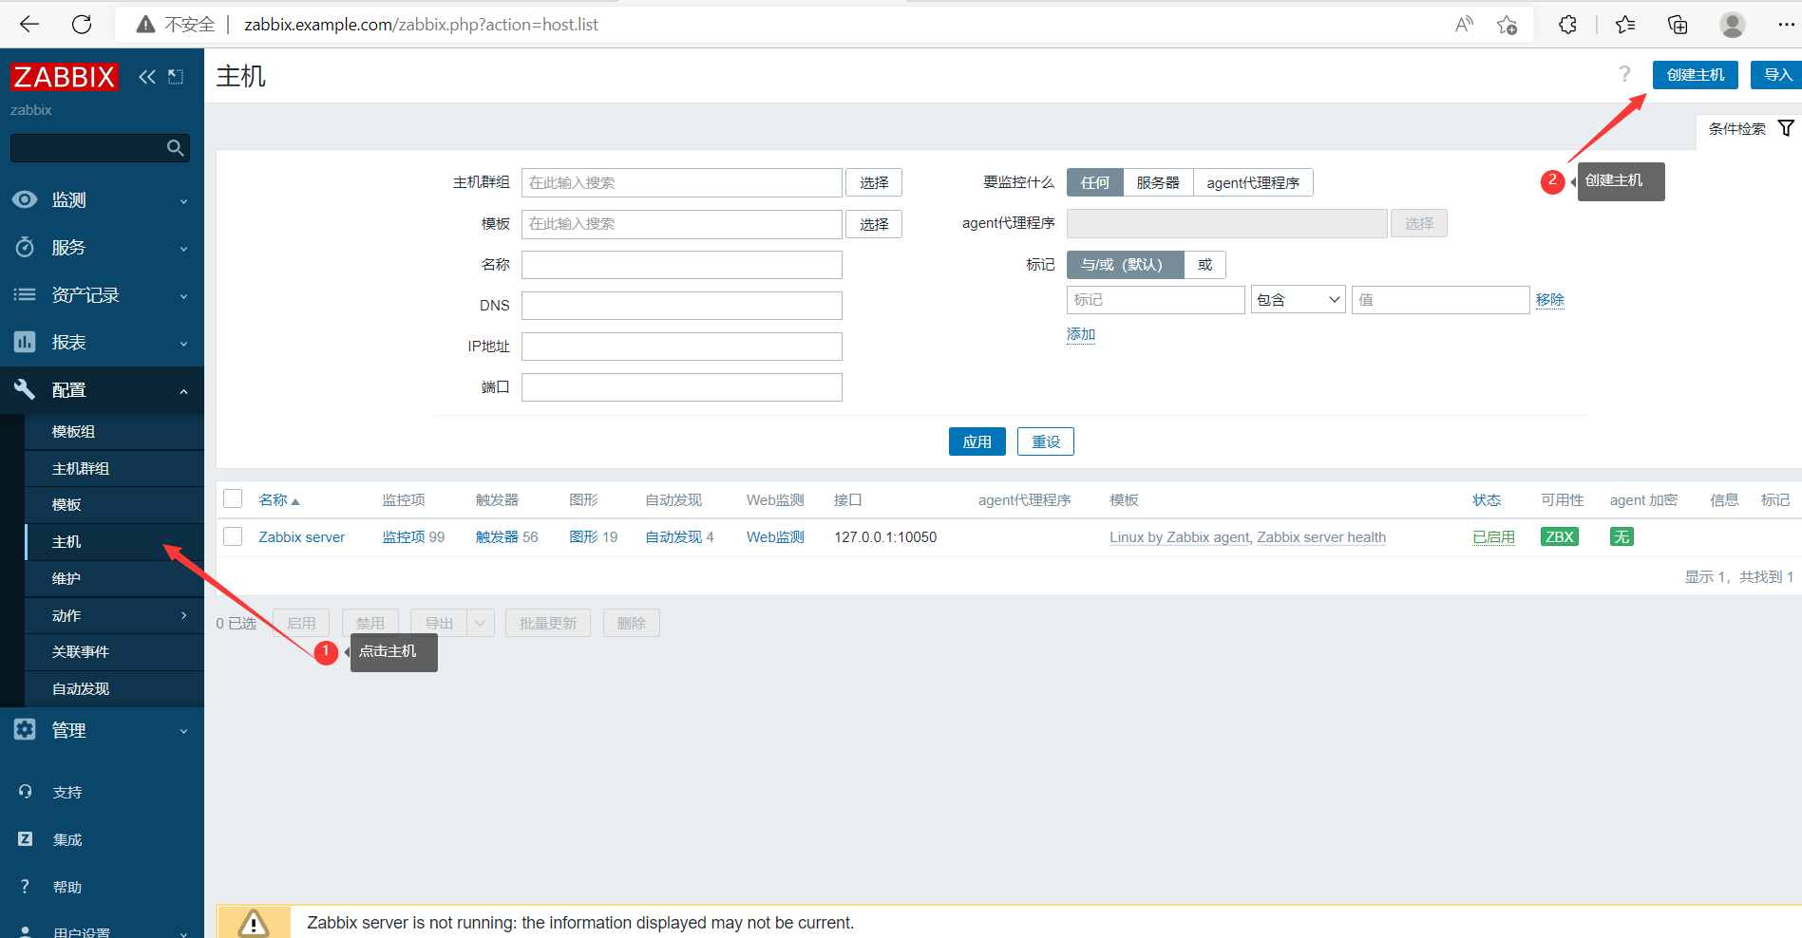Select 任何 monitoring option
Image resolution: width=1802 pixels, height=938 pixels.
tap(1095, 182)
